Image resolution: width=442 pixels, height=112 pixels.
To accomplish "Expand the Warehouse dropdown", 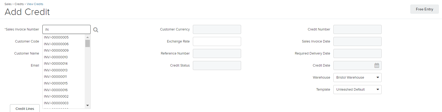I will 357,78.
